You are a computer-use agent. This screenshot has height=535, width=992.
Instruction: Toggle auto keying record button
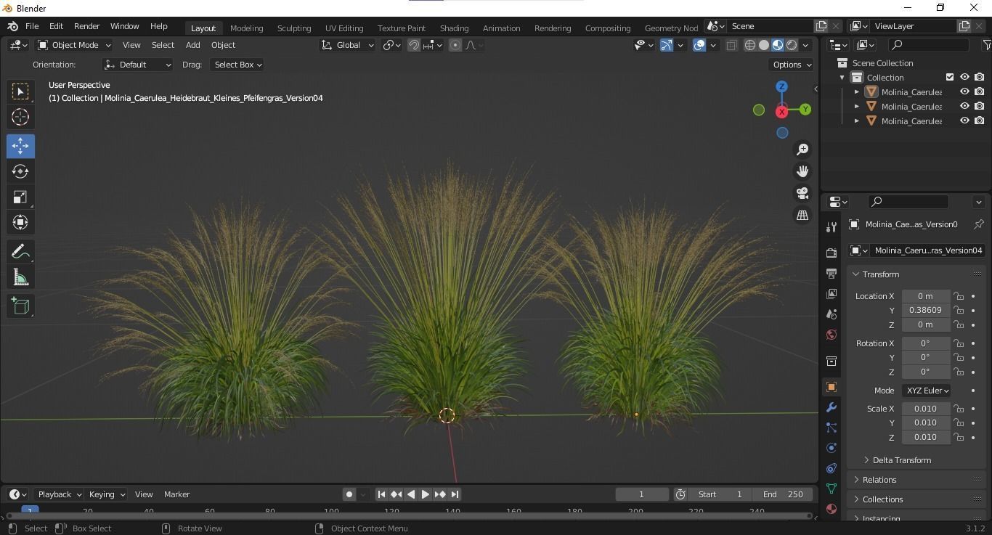(349, 494)
